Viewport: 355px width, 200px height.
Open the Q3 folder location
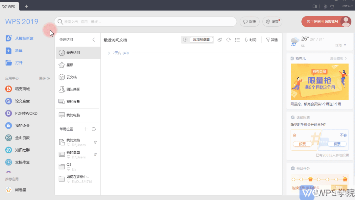click(x=78, y=167)
